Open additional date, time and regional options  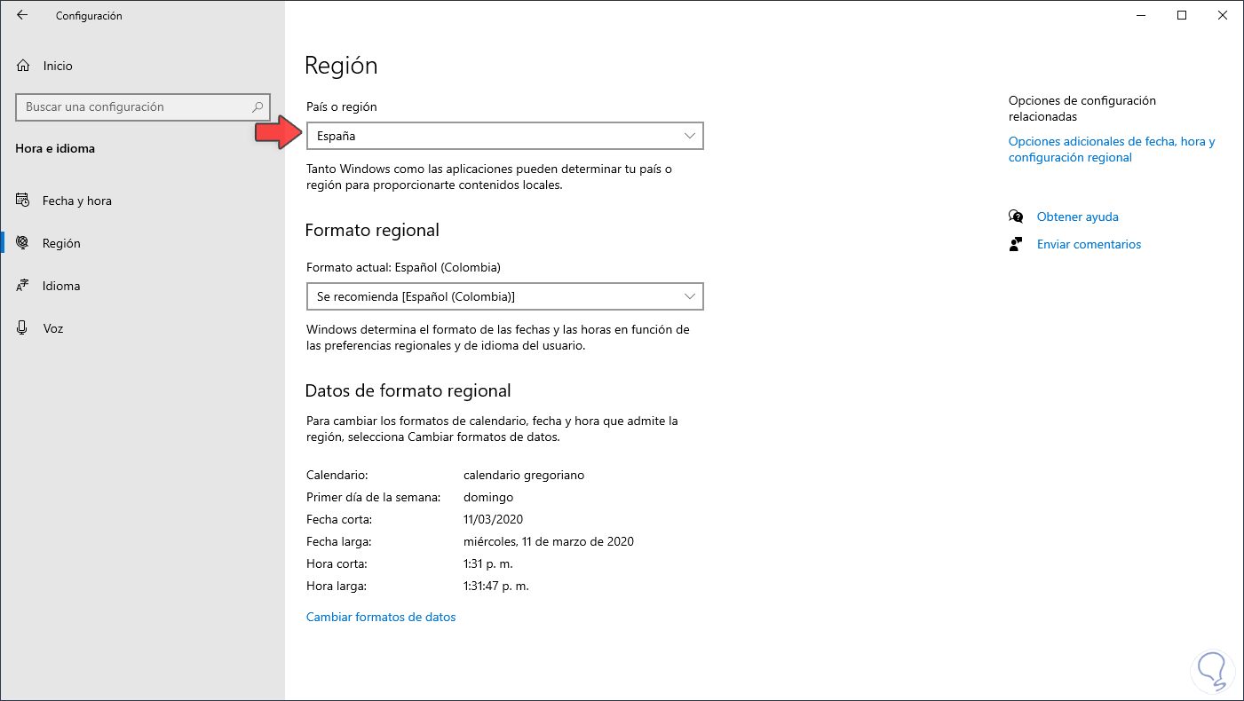(x=1111, y=149)
